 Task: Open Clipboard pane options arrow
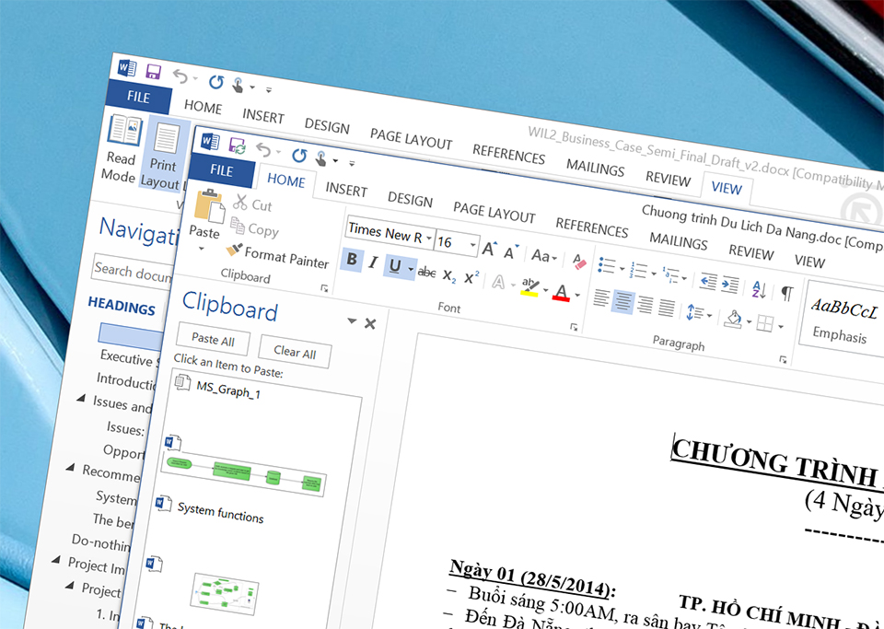(352, 320)
